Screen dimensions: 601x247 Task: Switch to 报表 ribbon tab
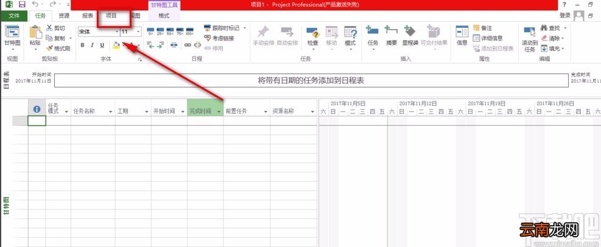(x=88, y=16)
